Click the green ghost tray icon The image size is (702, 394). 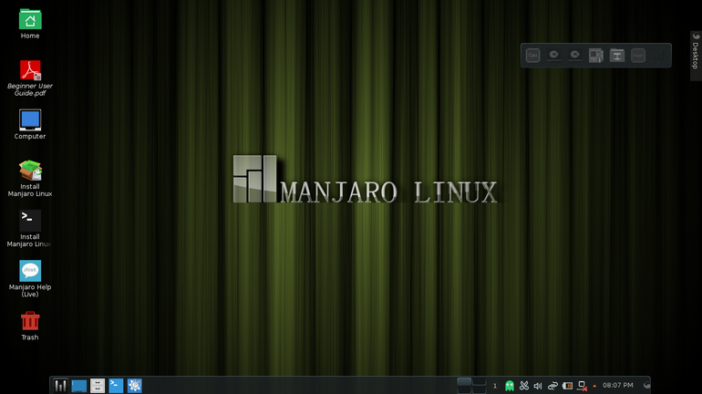coord(510,386)
